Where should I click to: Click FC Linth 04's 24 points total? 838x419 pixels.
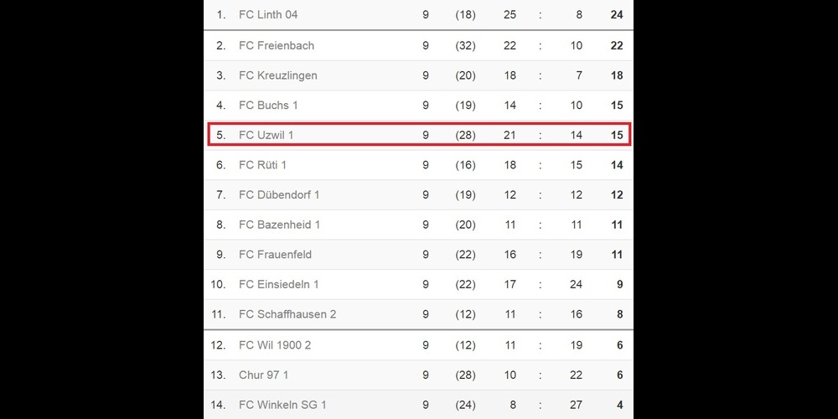coord(617,15)
